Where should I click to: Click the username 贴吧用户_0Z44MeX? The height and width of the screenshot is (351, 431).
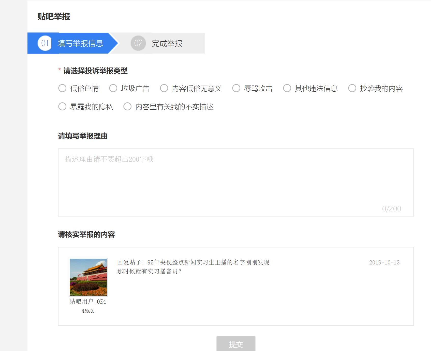88,306
